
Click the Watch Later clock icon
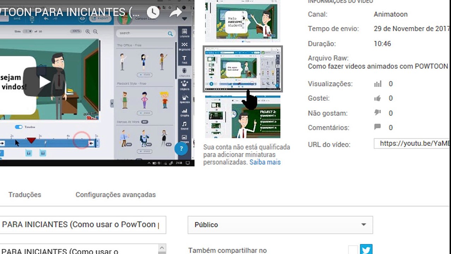pyautogui.click(x=153, y=12)
